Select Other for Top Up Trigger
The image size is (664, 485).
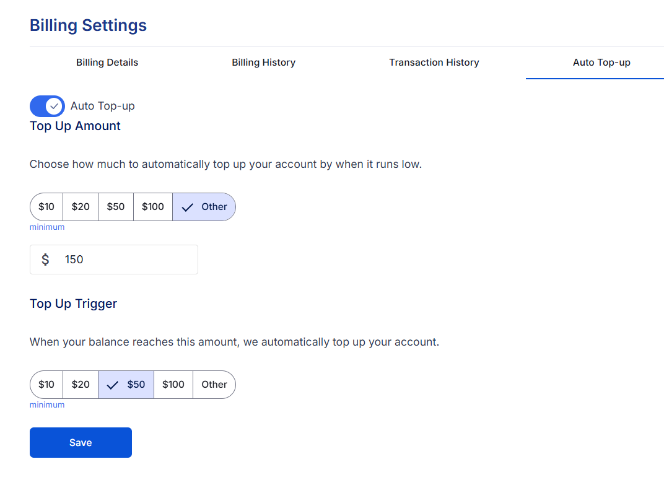214,385
